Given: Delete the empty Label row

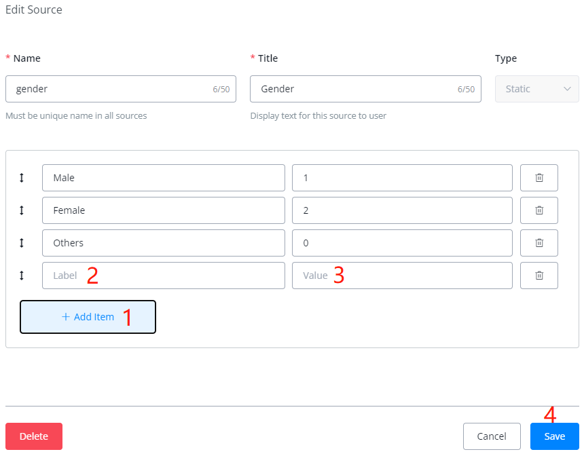Looking at the screenshot, I should [539, 276].
